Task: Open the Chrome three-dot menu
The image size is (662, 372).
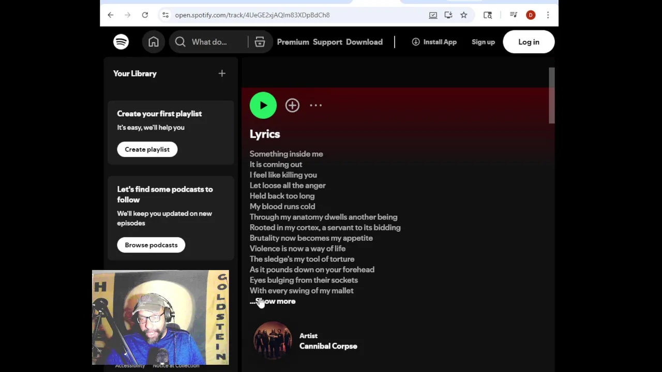Action: (x=548, y=15)
